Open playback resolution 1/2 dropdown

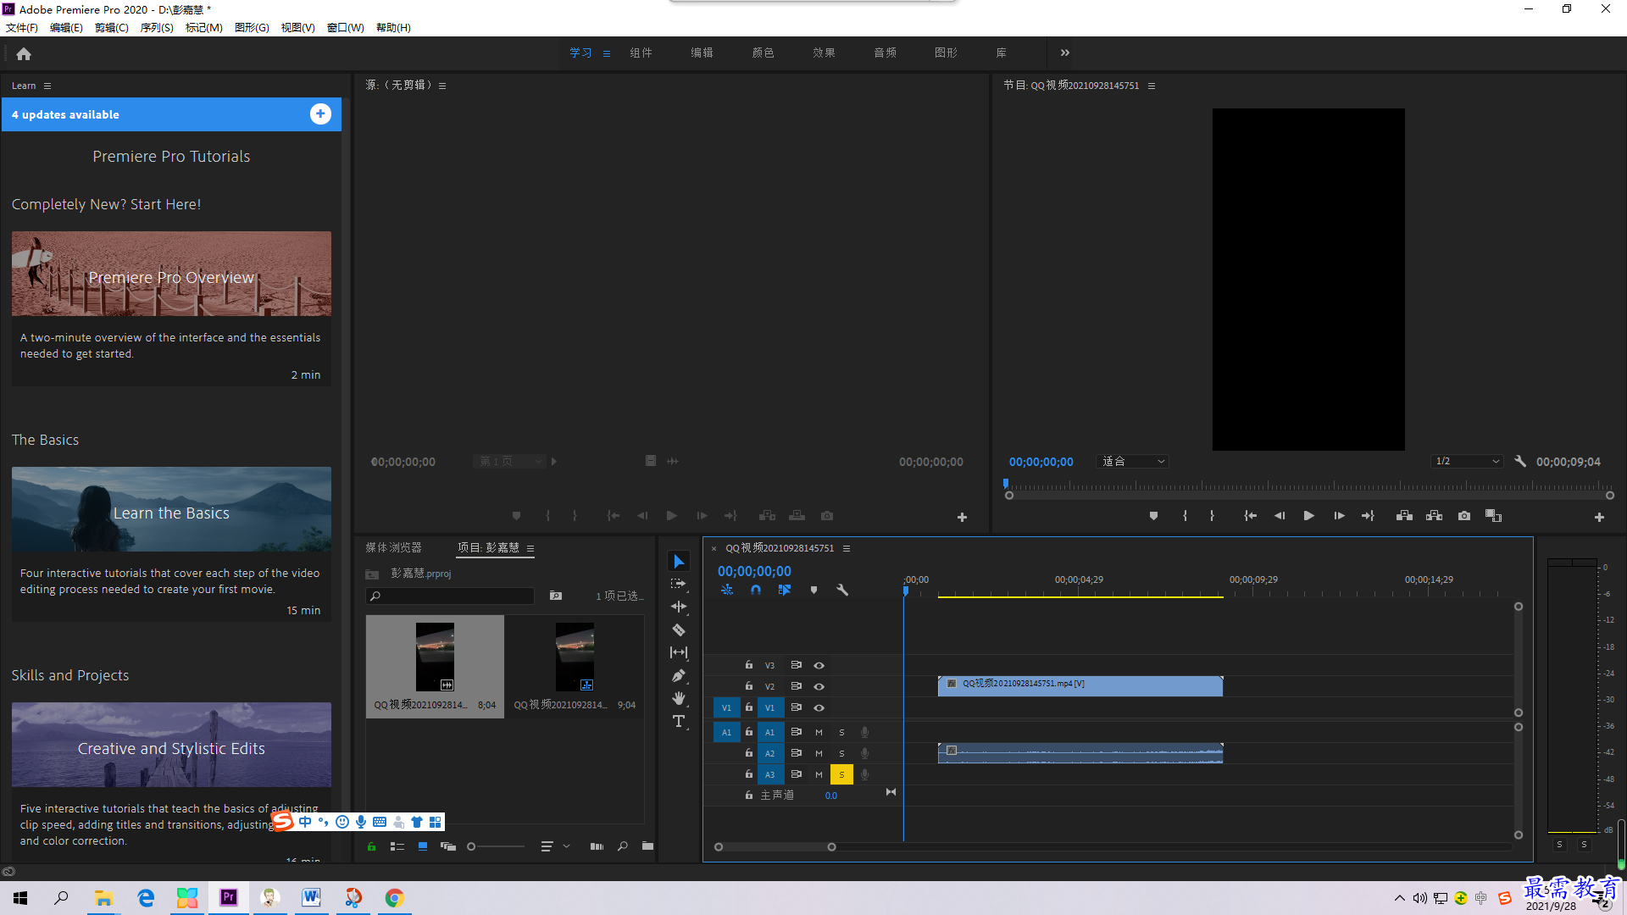[x=1468, y=462]
